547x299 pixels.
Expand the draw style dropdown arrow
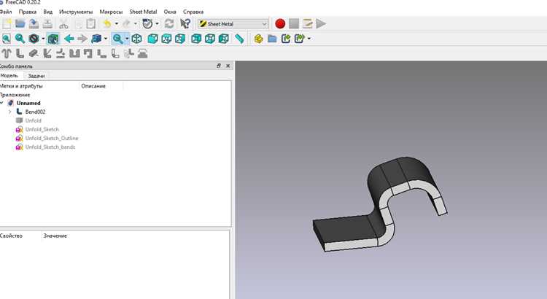pyautogui.click(x=43, y=39)
